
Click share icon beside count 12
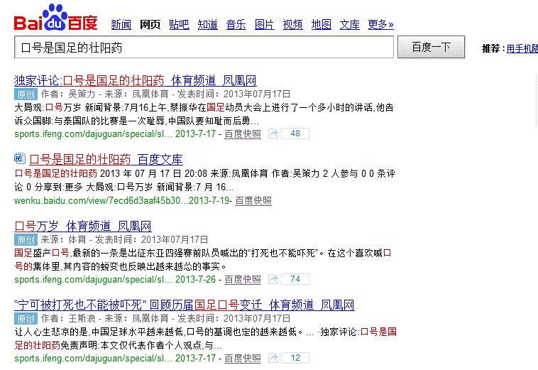click(274, 358)
